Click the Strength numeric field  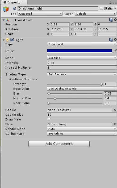pos(110,84)
